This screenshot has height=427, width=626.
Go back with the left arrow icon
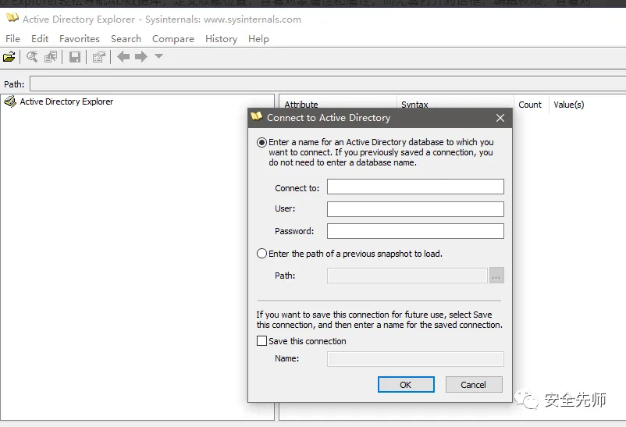coord(123,57)
